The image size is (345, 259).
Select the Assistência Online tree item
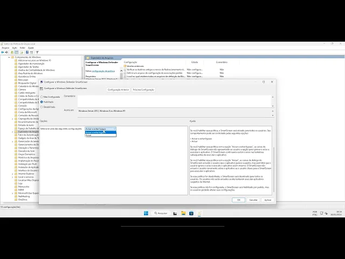pyautogui.click(x=26, y=77)
